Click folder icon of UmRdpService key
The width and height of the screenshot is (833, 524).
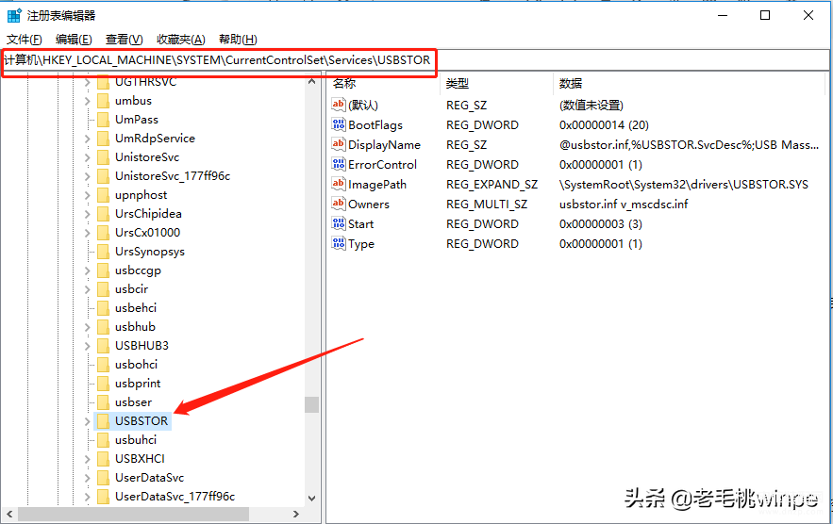pyautogui.click(x=104, y=139)
